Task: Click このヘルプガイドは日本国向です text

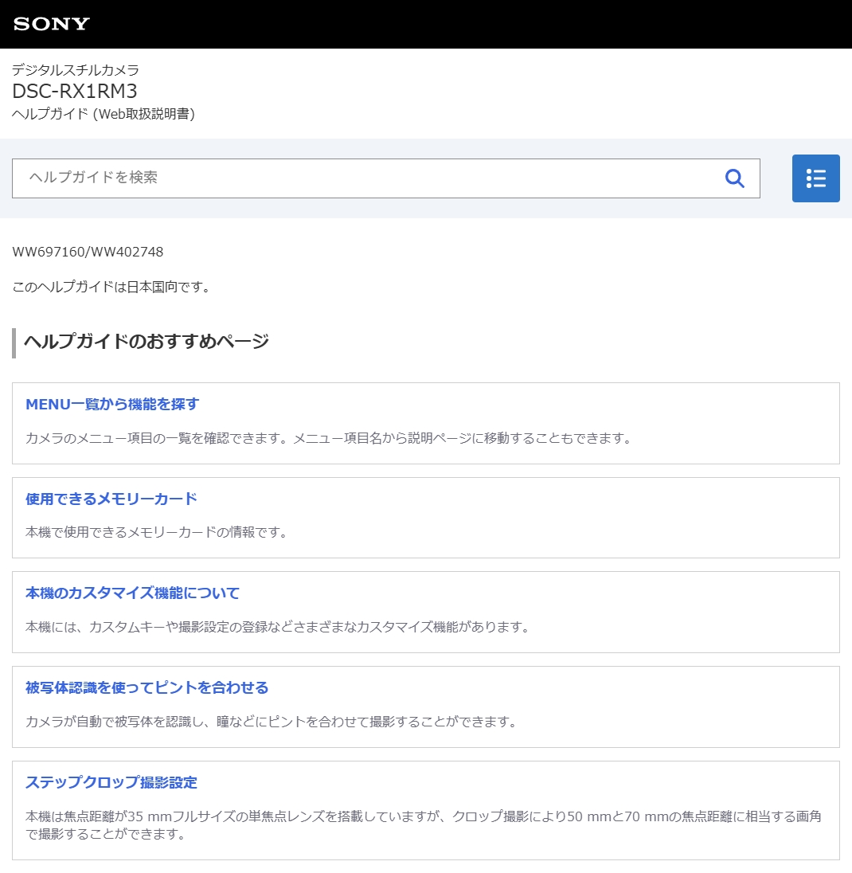Action: tap(111, 287)
